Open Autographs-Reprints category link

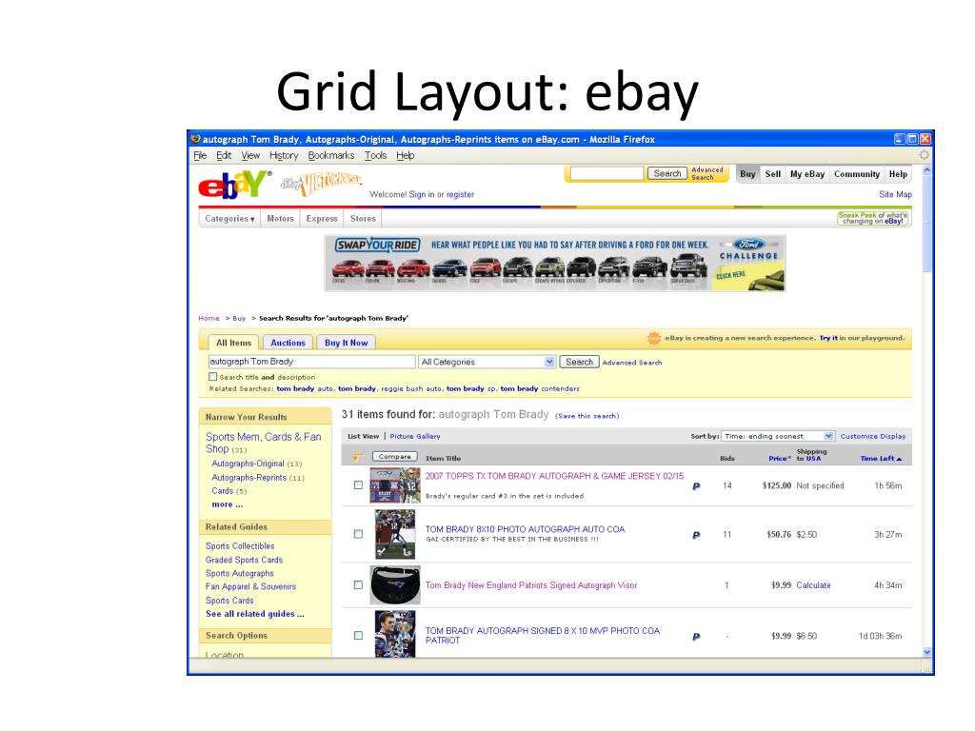click(x=249, y=478)
